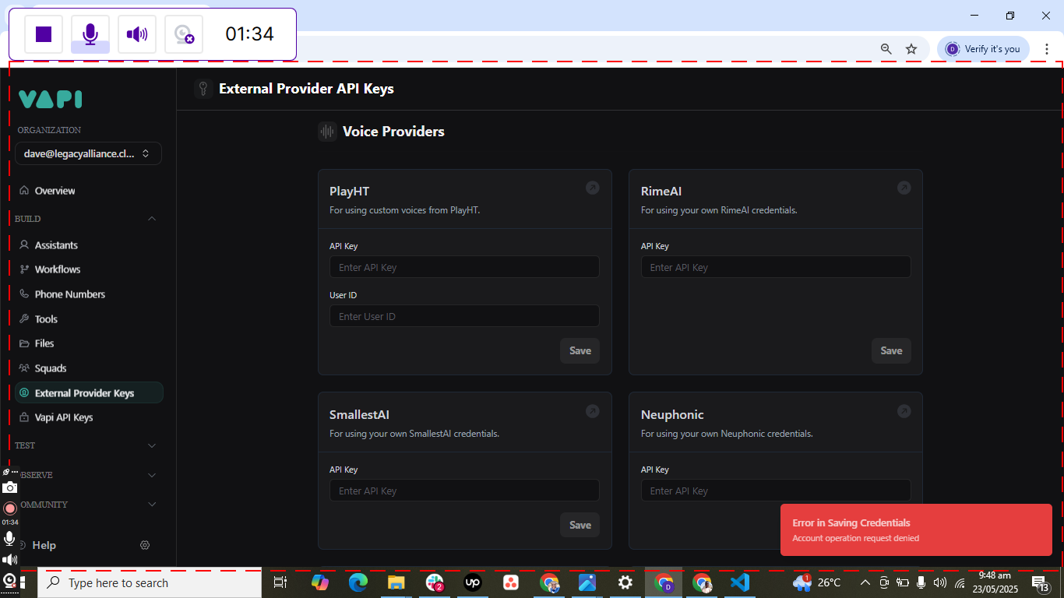Click the Vapi logo

pyautogui.click(x=51, y=99)
